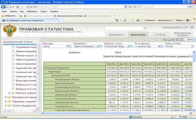This screenshot has height=119, width=196.
Task: Export the report to Excel
Action: coord(177,40)
